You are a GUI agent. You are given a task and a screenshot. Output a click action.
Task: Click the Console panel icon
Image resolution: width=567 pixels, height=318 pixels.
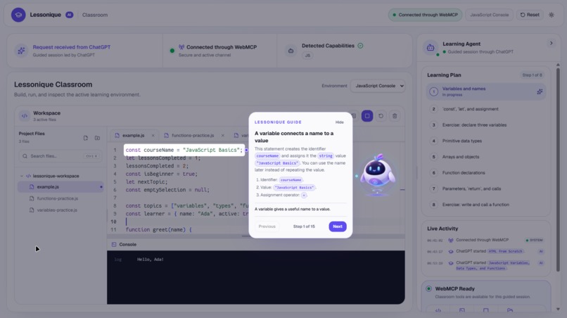tap(114, 245)
